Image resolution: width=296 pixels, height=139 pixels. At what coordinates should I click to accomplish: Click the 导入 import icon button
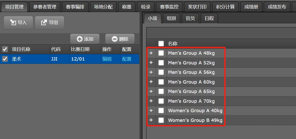pos(18,22)
